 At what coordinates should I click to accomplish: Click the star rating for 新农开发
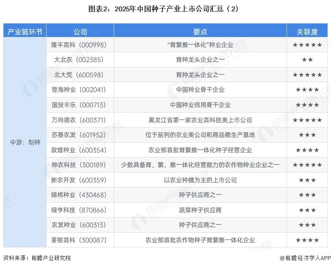(x=307, y=180)
